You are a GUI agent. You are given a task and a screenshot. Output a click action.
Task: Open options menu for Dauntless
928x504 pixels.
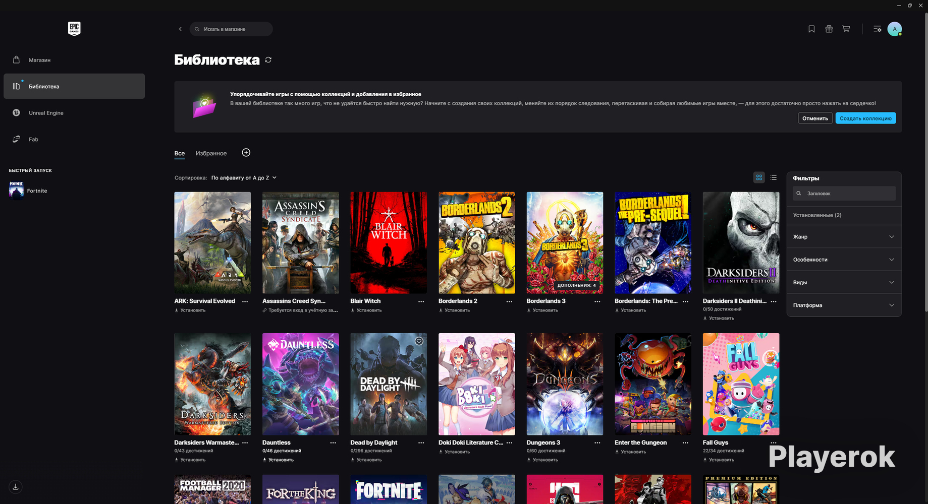[333, 443]
